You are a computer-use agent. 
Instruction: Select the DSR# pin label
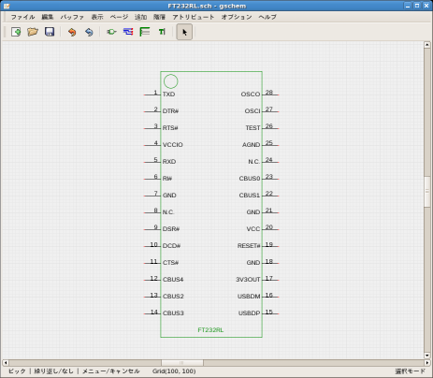click(171, 229)
